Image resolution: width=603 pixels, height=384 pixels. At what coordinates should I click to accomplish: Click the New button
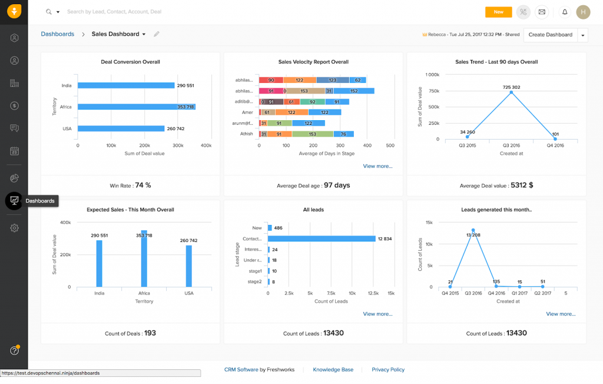coord(498,12)
